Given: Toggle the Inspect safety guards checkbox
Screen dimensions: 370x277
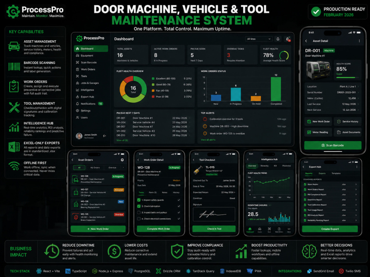Looking at the screenshot, I should [x=139, y=200].
